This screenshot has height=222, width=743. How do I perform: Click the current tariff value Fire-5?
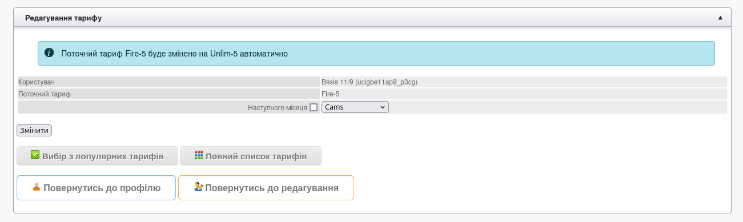[x=331, y=94]
